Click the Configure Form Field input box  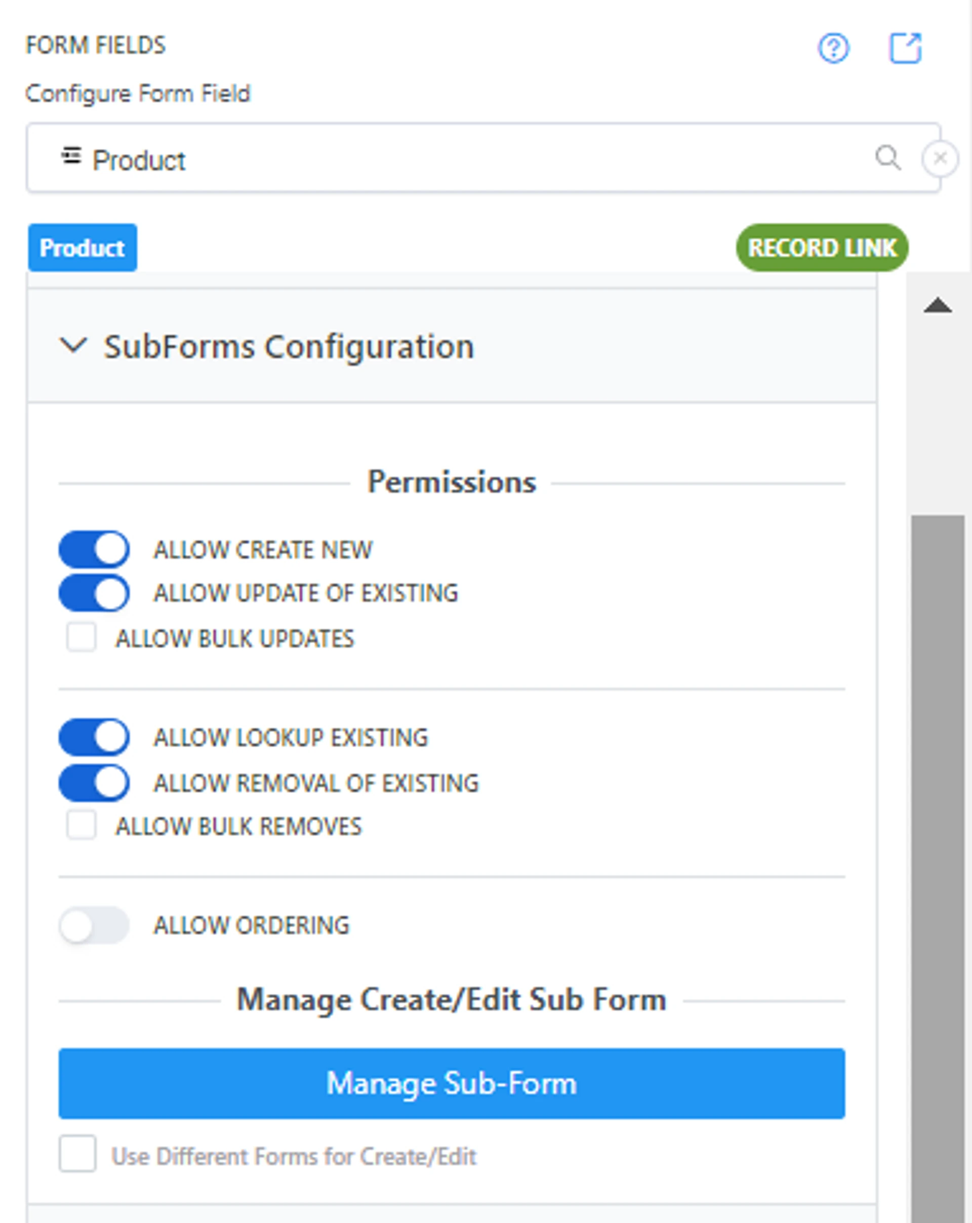tap(454, 158)
